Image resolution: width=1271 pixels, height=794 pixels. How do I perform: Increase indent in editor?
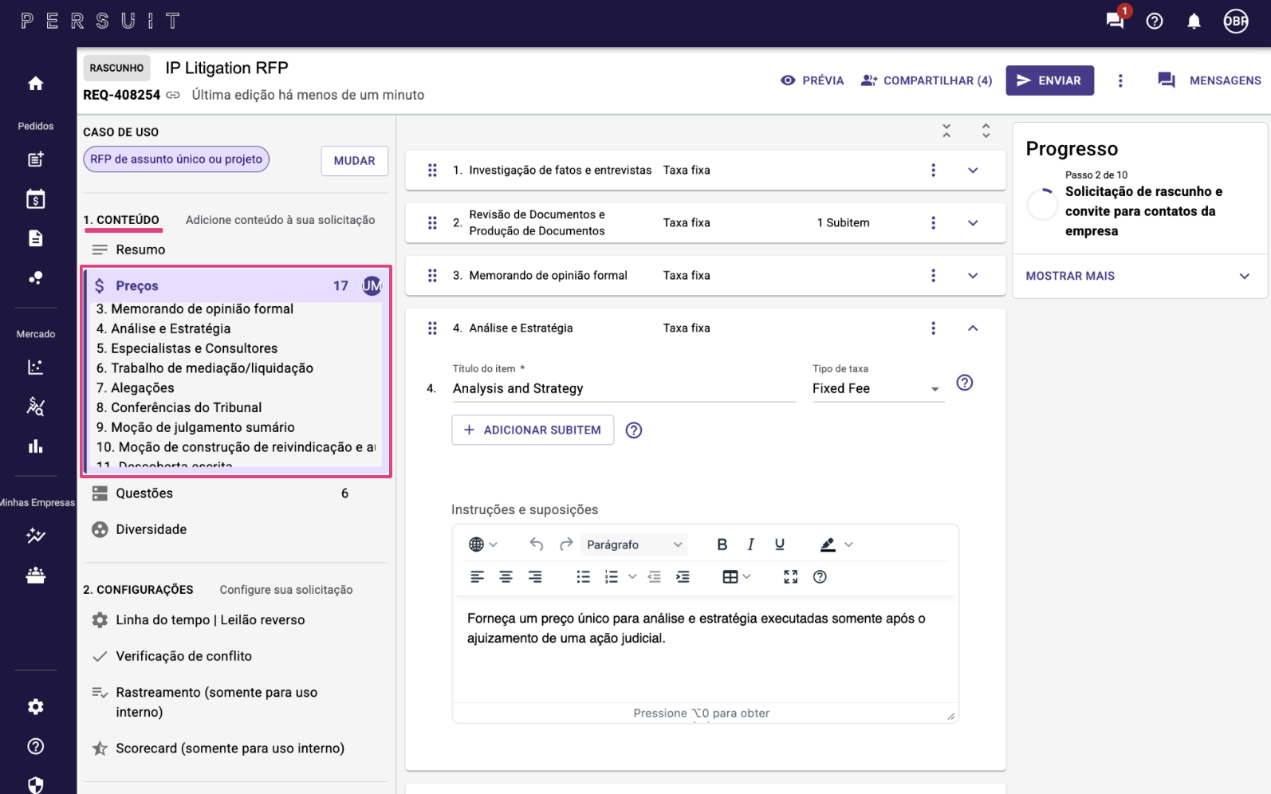tap(683, 577)
